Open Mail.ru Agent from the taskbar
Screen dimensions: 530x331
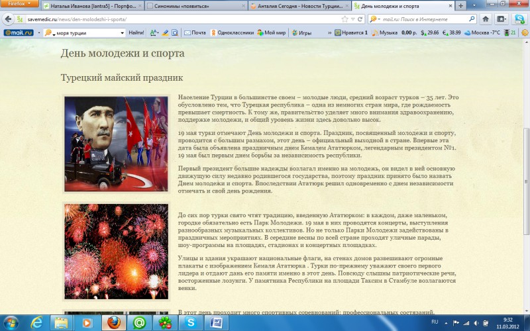[139, 323]
